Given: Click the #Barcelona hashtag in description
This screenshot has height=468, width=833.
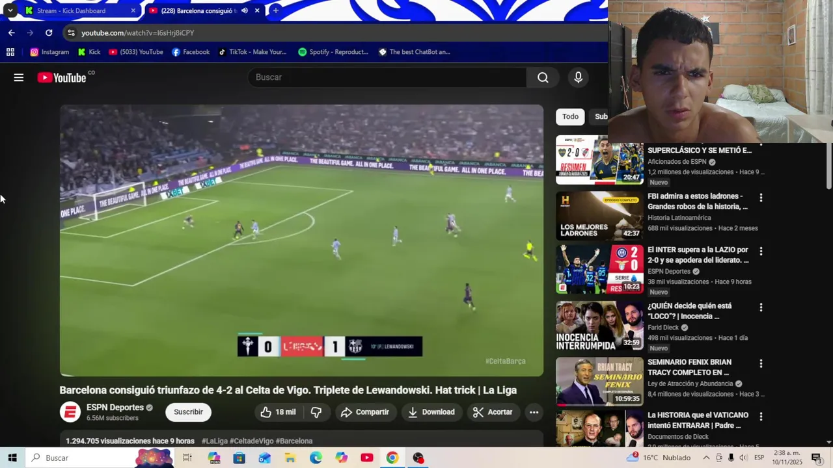Looking at the screenshot, I should coord(294,441).
